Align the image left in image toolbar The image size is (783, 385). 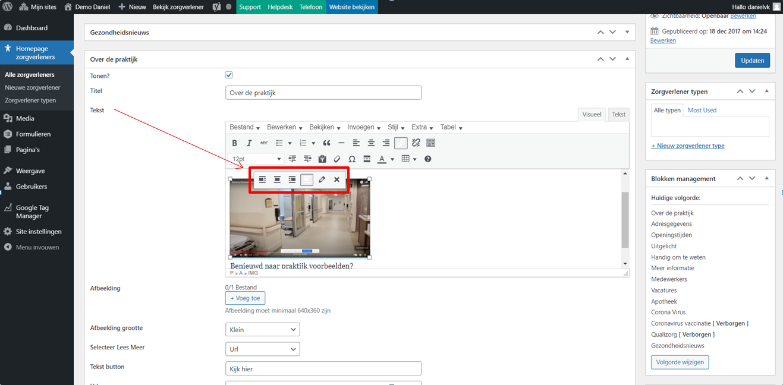[262, 179]
